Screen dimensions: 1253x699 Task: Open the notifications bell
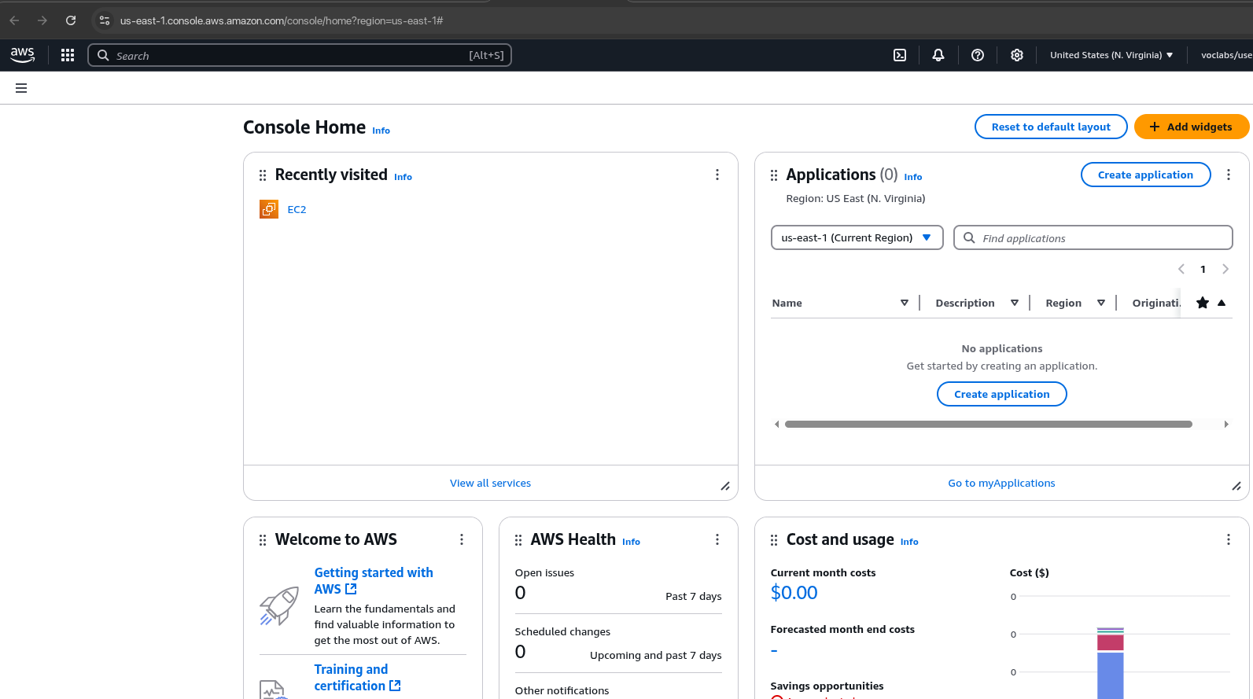tap(938, 55)
